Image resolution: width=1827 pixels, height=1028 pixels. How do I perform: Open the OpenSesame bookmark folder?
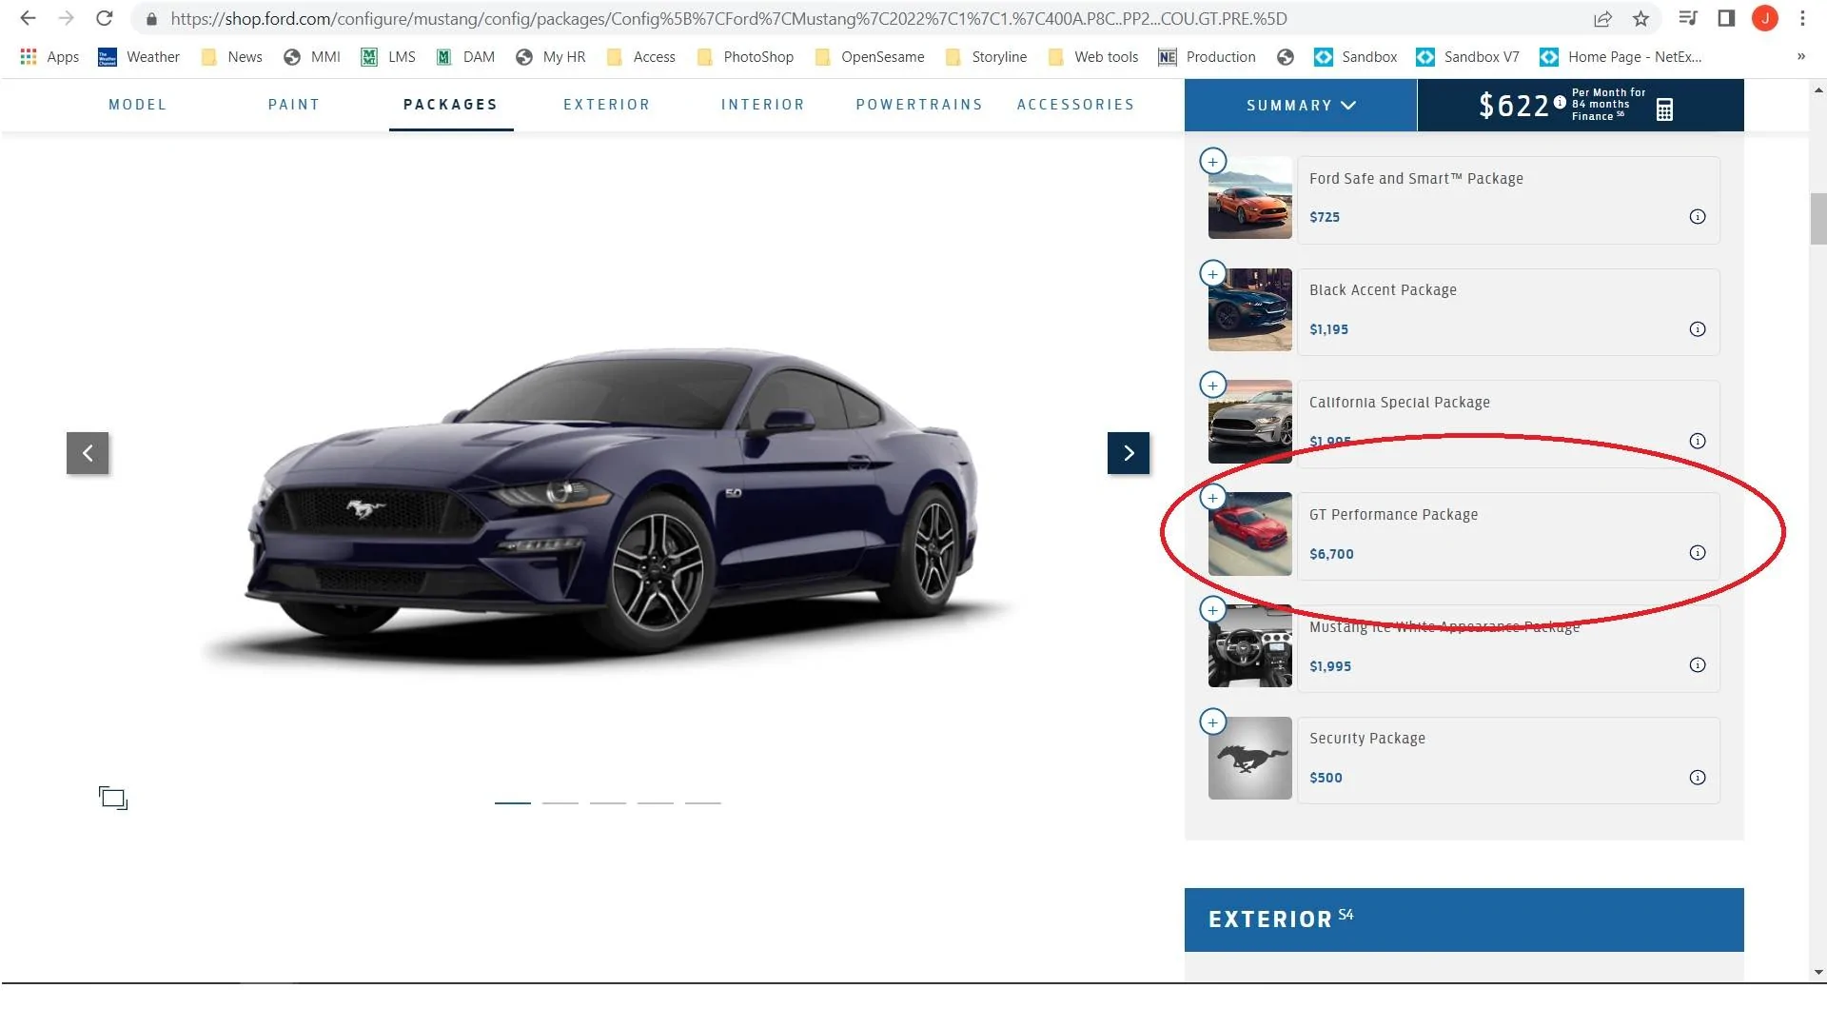(870, 57)
